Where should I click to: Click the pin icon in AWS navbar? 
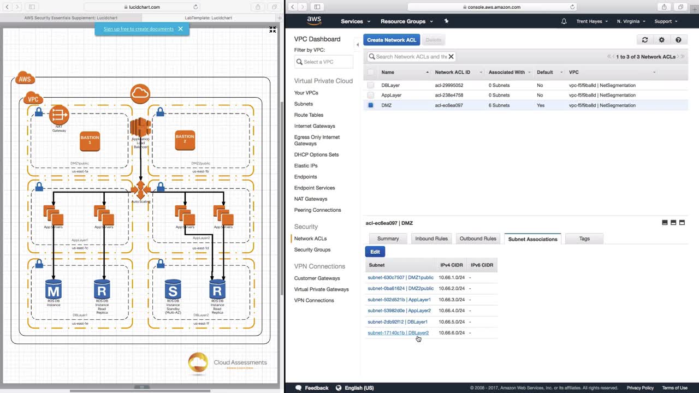pos(446,21)
